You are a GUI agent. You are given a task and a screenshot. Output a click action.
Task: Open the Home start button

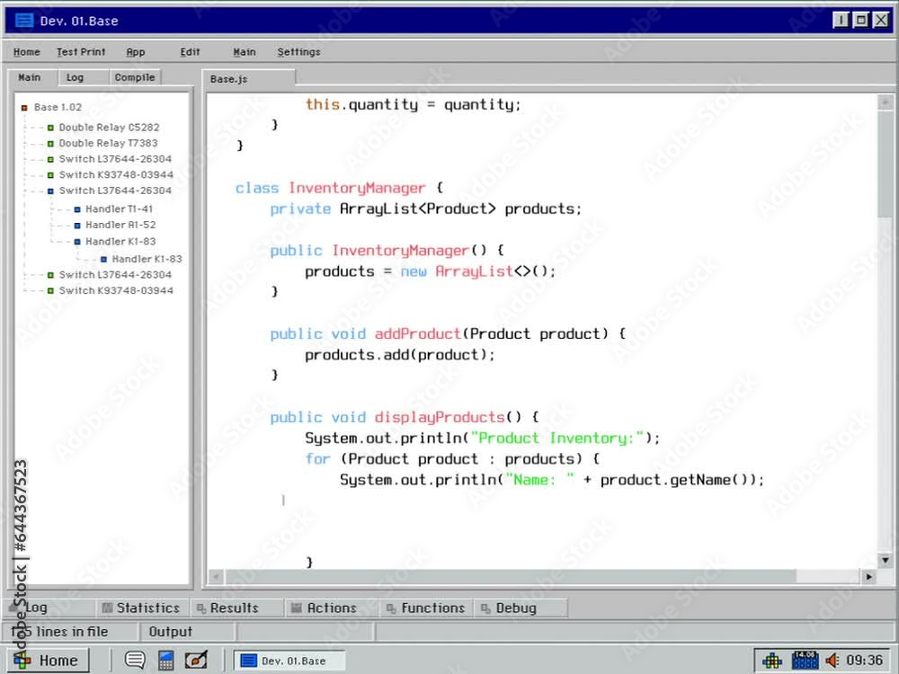click(49, 661)
